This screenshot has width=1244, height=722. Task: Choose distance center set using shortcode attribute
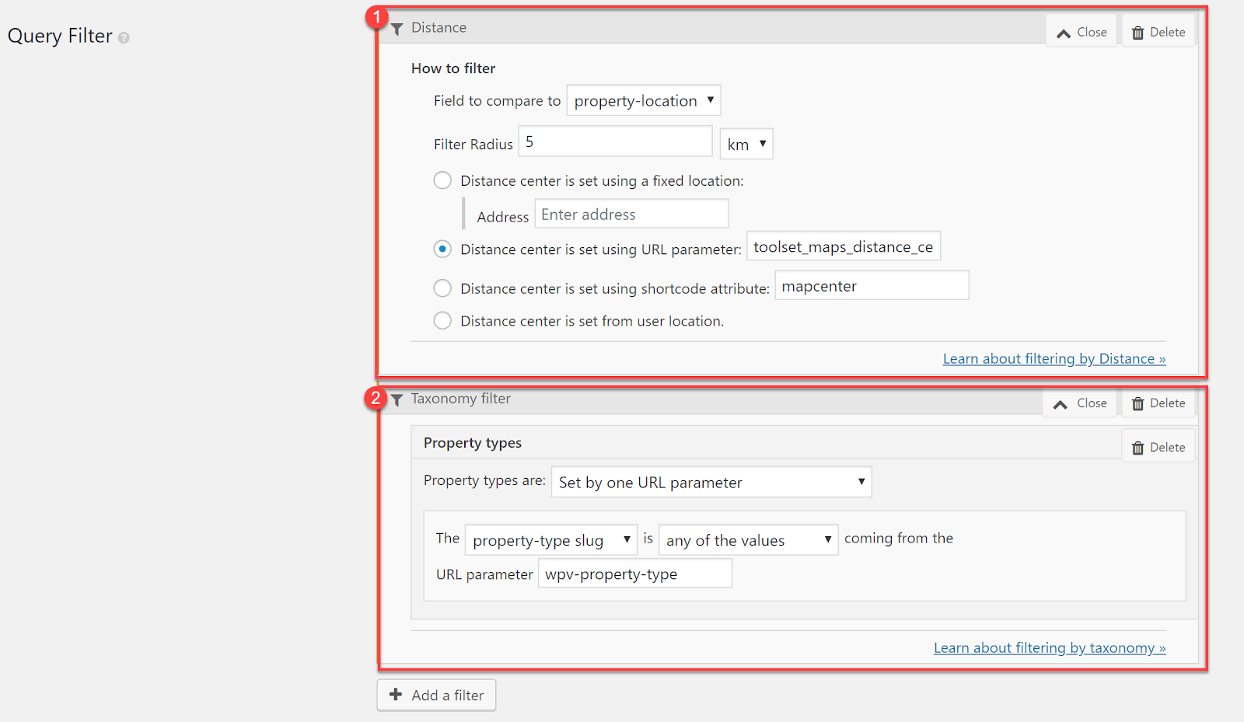click(442, 288)
